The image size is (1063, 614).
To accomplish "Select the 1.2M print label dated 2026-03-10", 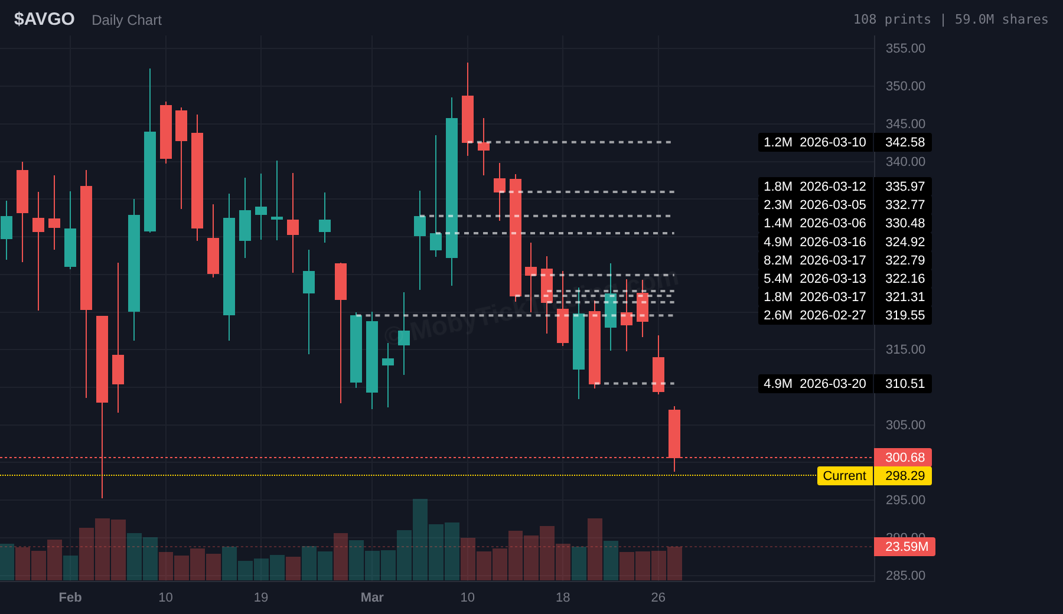I will pos(814,142).
